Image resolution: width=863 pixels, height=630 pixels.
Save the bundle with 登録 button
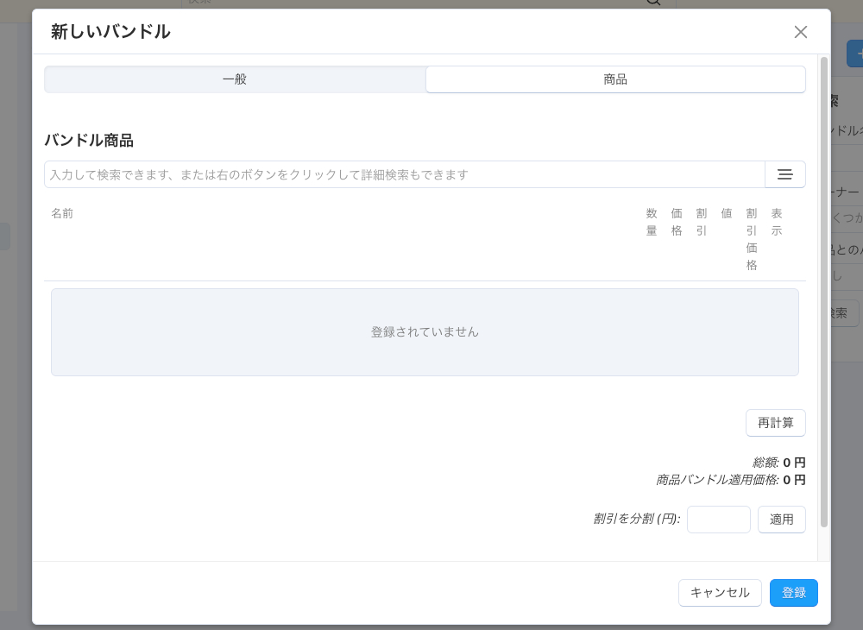point(794,593)
